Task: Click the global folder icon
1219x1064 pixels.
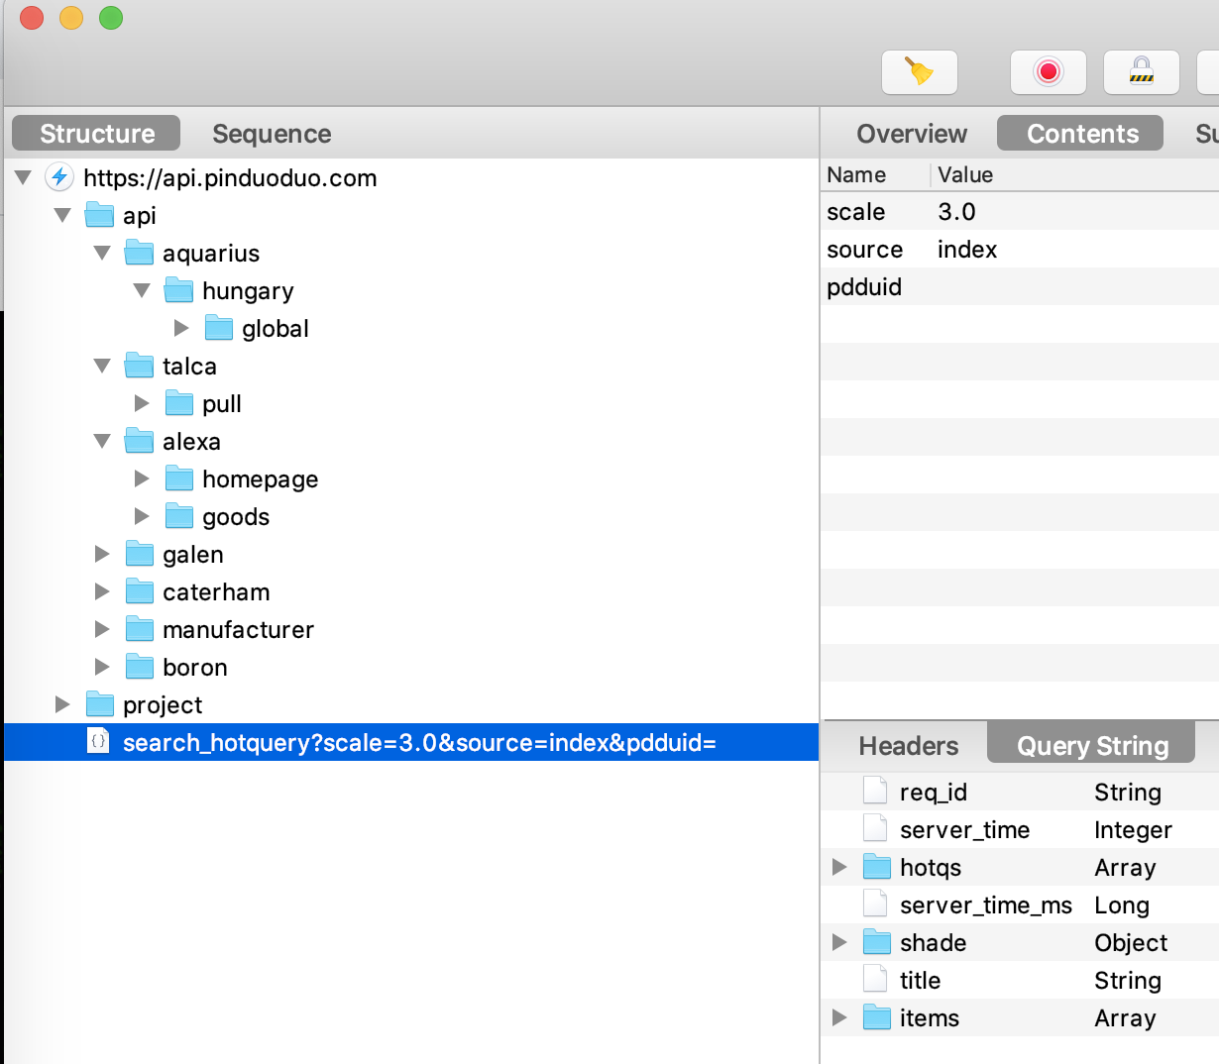Action: tap(218, 328)
